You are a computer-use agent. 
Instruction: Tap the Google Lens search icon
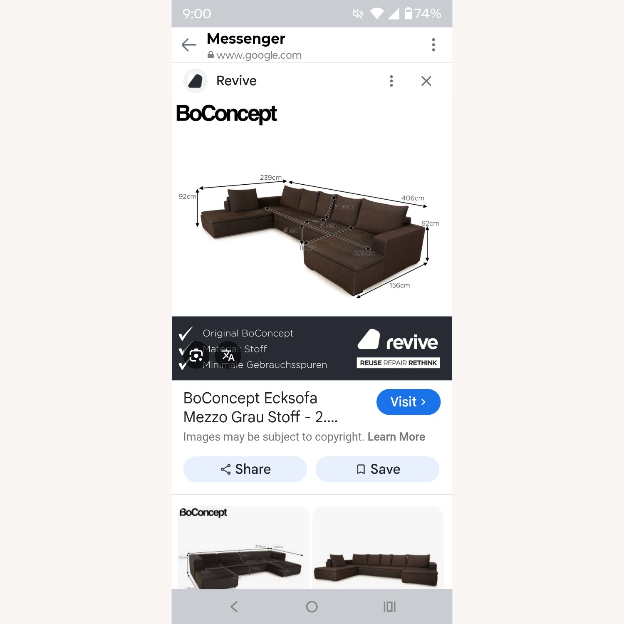(196, 355)
